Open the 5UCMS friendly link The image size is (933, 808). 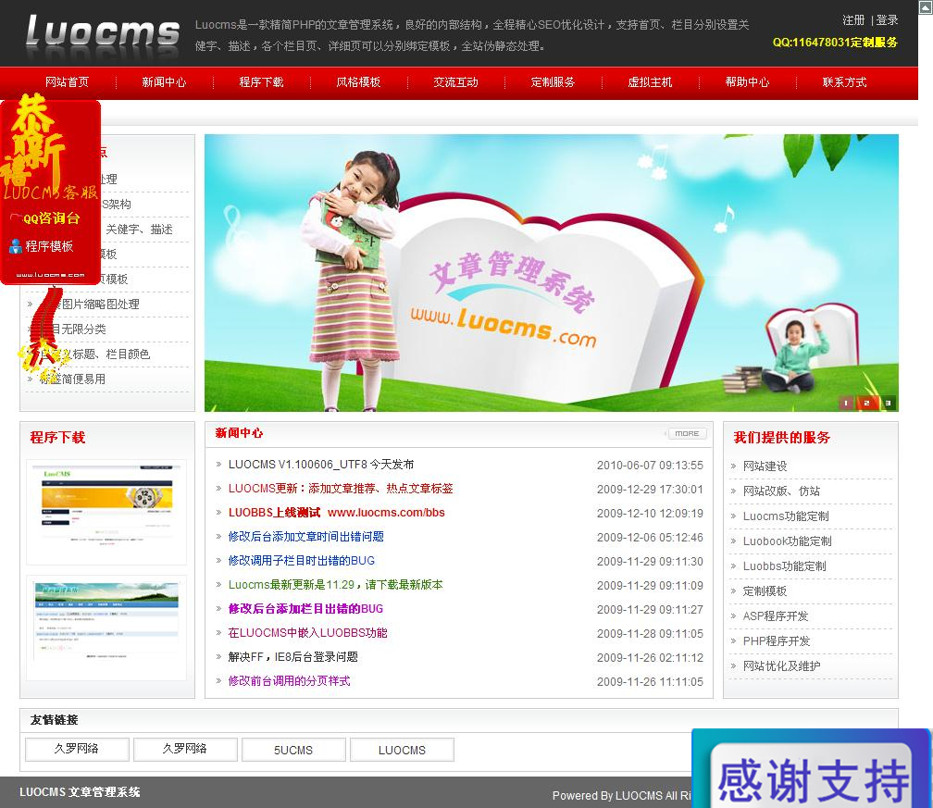294,750
